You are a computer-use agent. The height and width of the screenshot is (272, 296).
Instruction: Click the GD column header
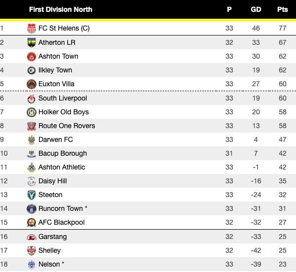tap(256, 9)
